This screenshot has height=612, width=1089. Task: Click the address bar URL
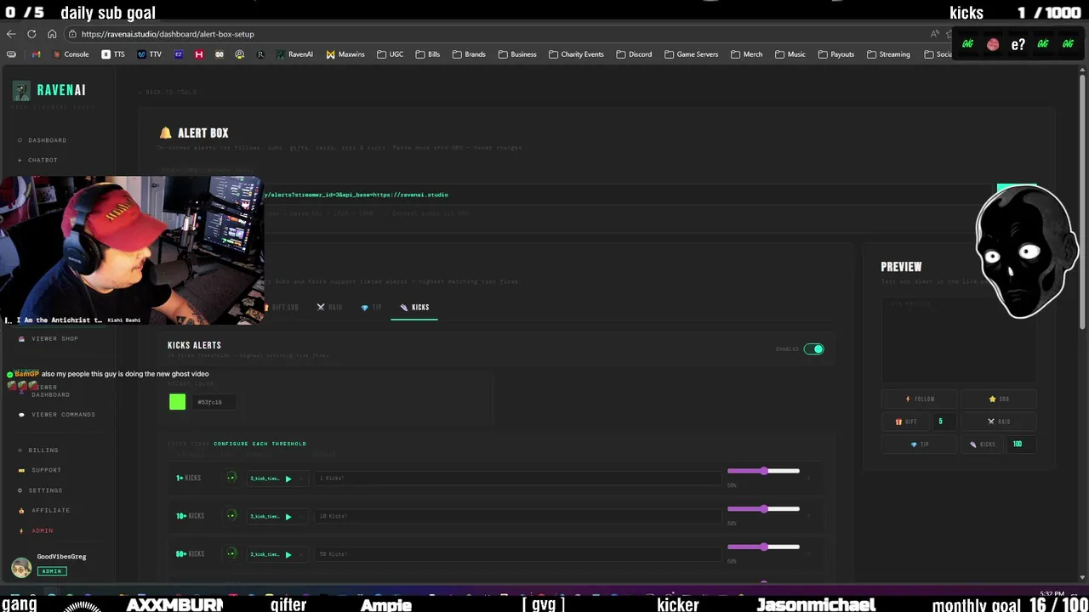click(168, 34)
